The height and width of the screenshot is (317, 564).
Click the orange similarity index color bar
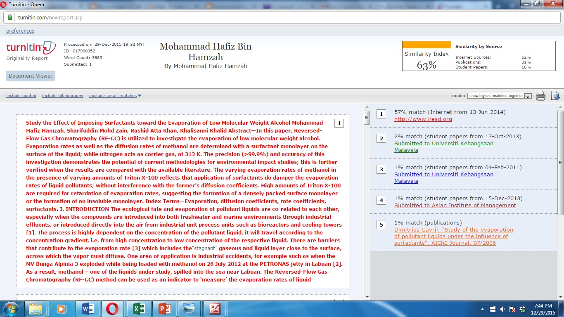[427, 45]
